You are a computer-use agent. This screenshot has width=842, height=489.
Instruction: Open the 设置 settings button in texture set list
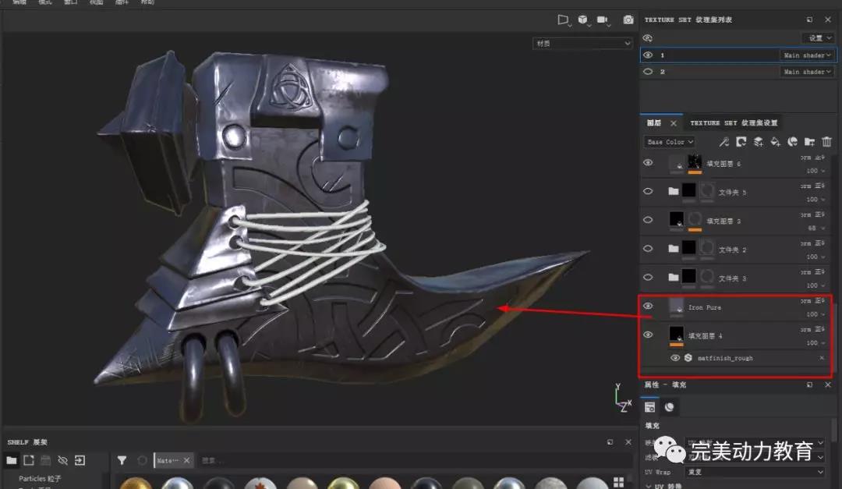tap(818, 37)
